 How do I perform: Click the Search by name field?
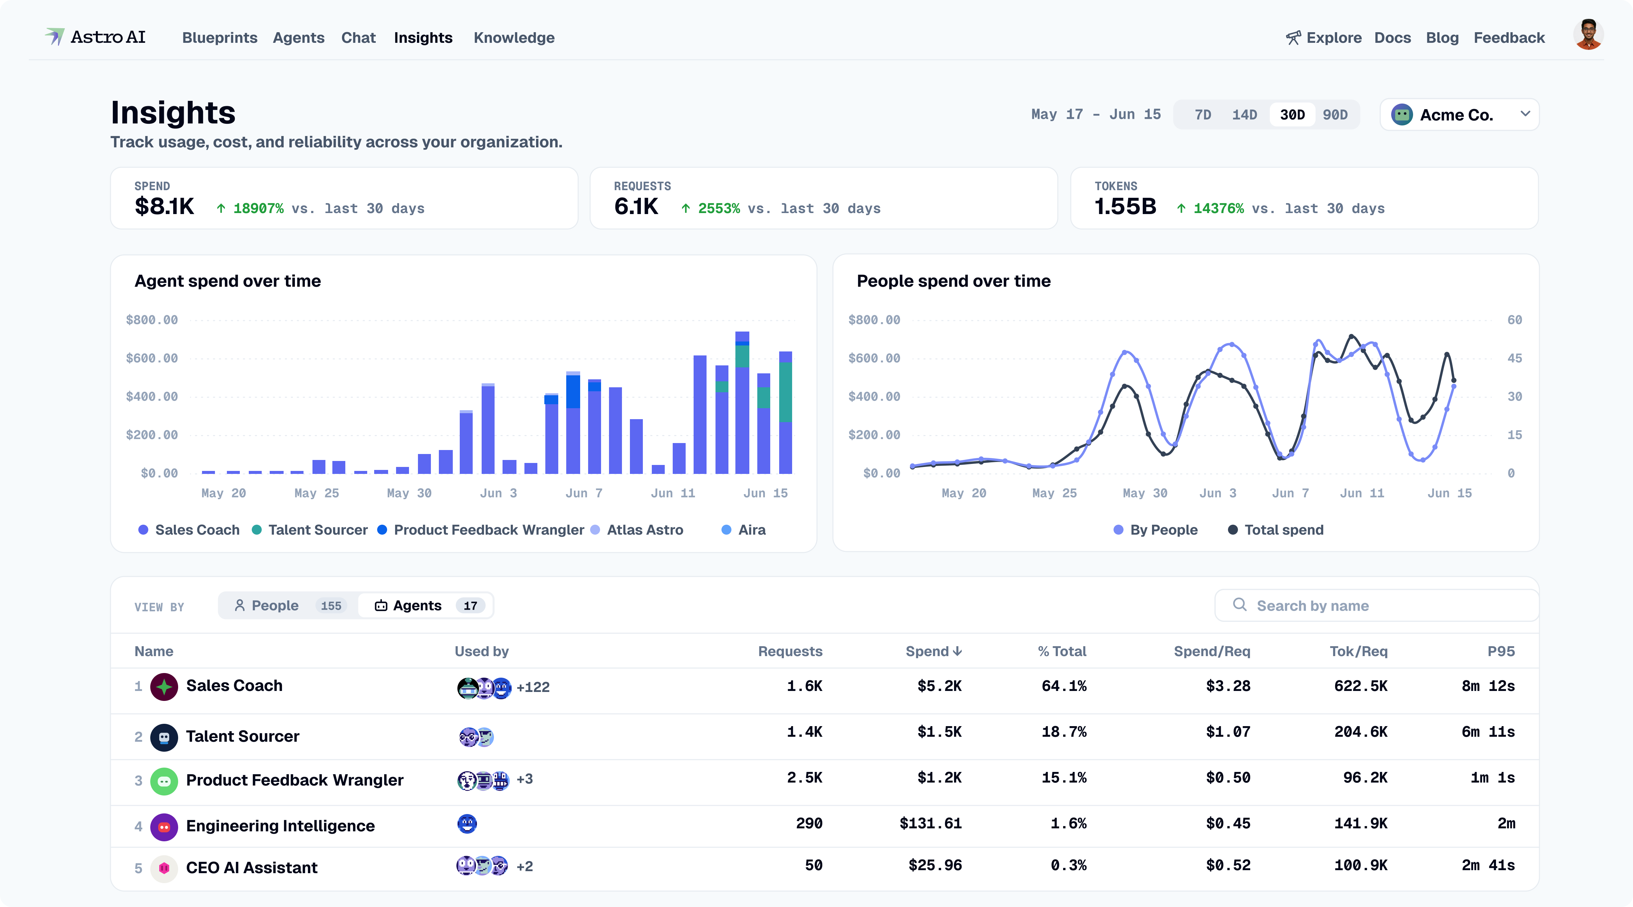1376,606
